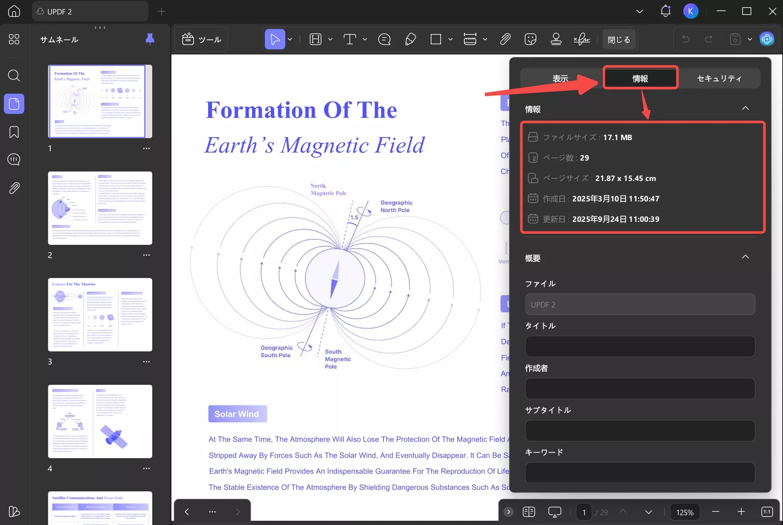This screenshot has width=783, height=525.
Task: Go to the next page arrow
Action: 648,512
